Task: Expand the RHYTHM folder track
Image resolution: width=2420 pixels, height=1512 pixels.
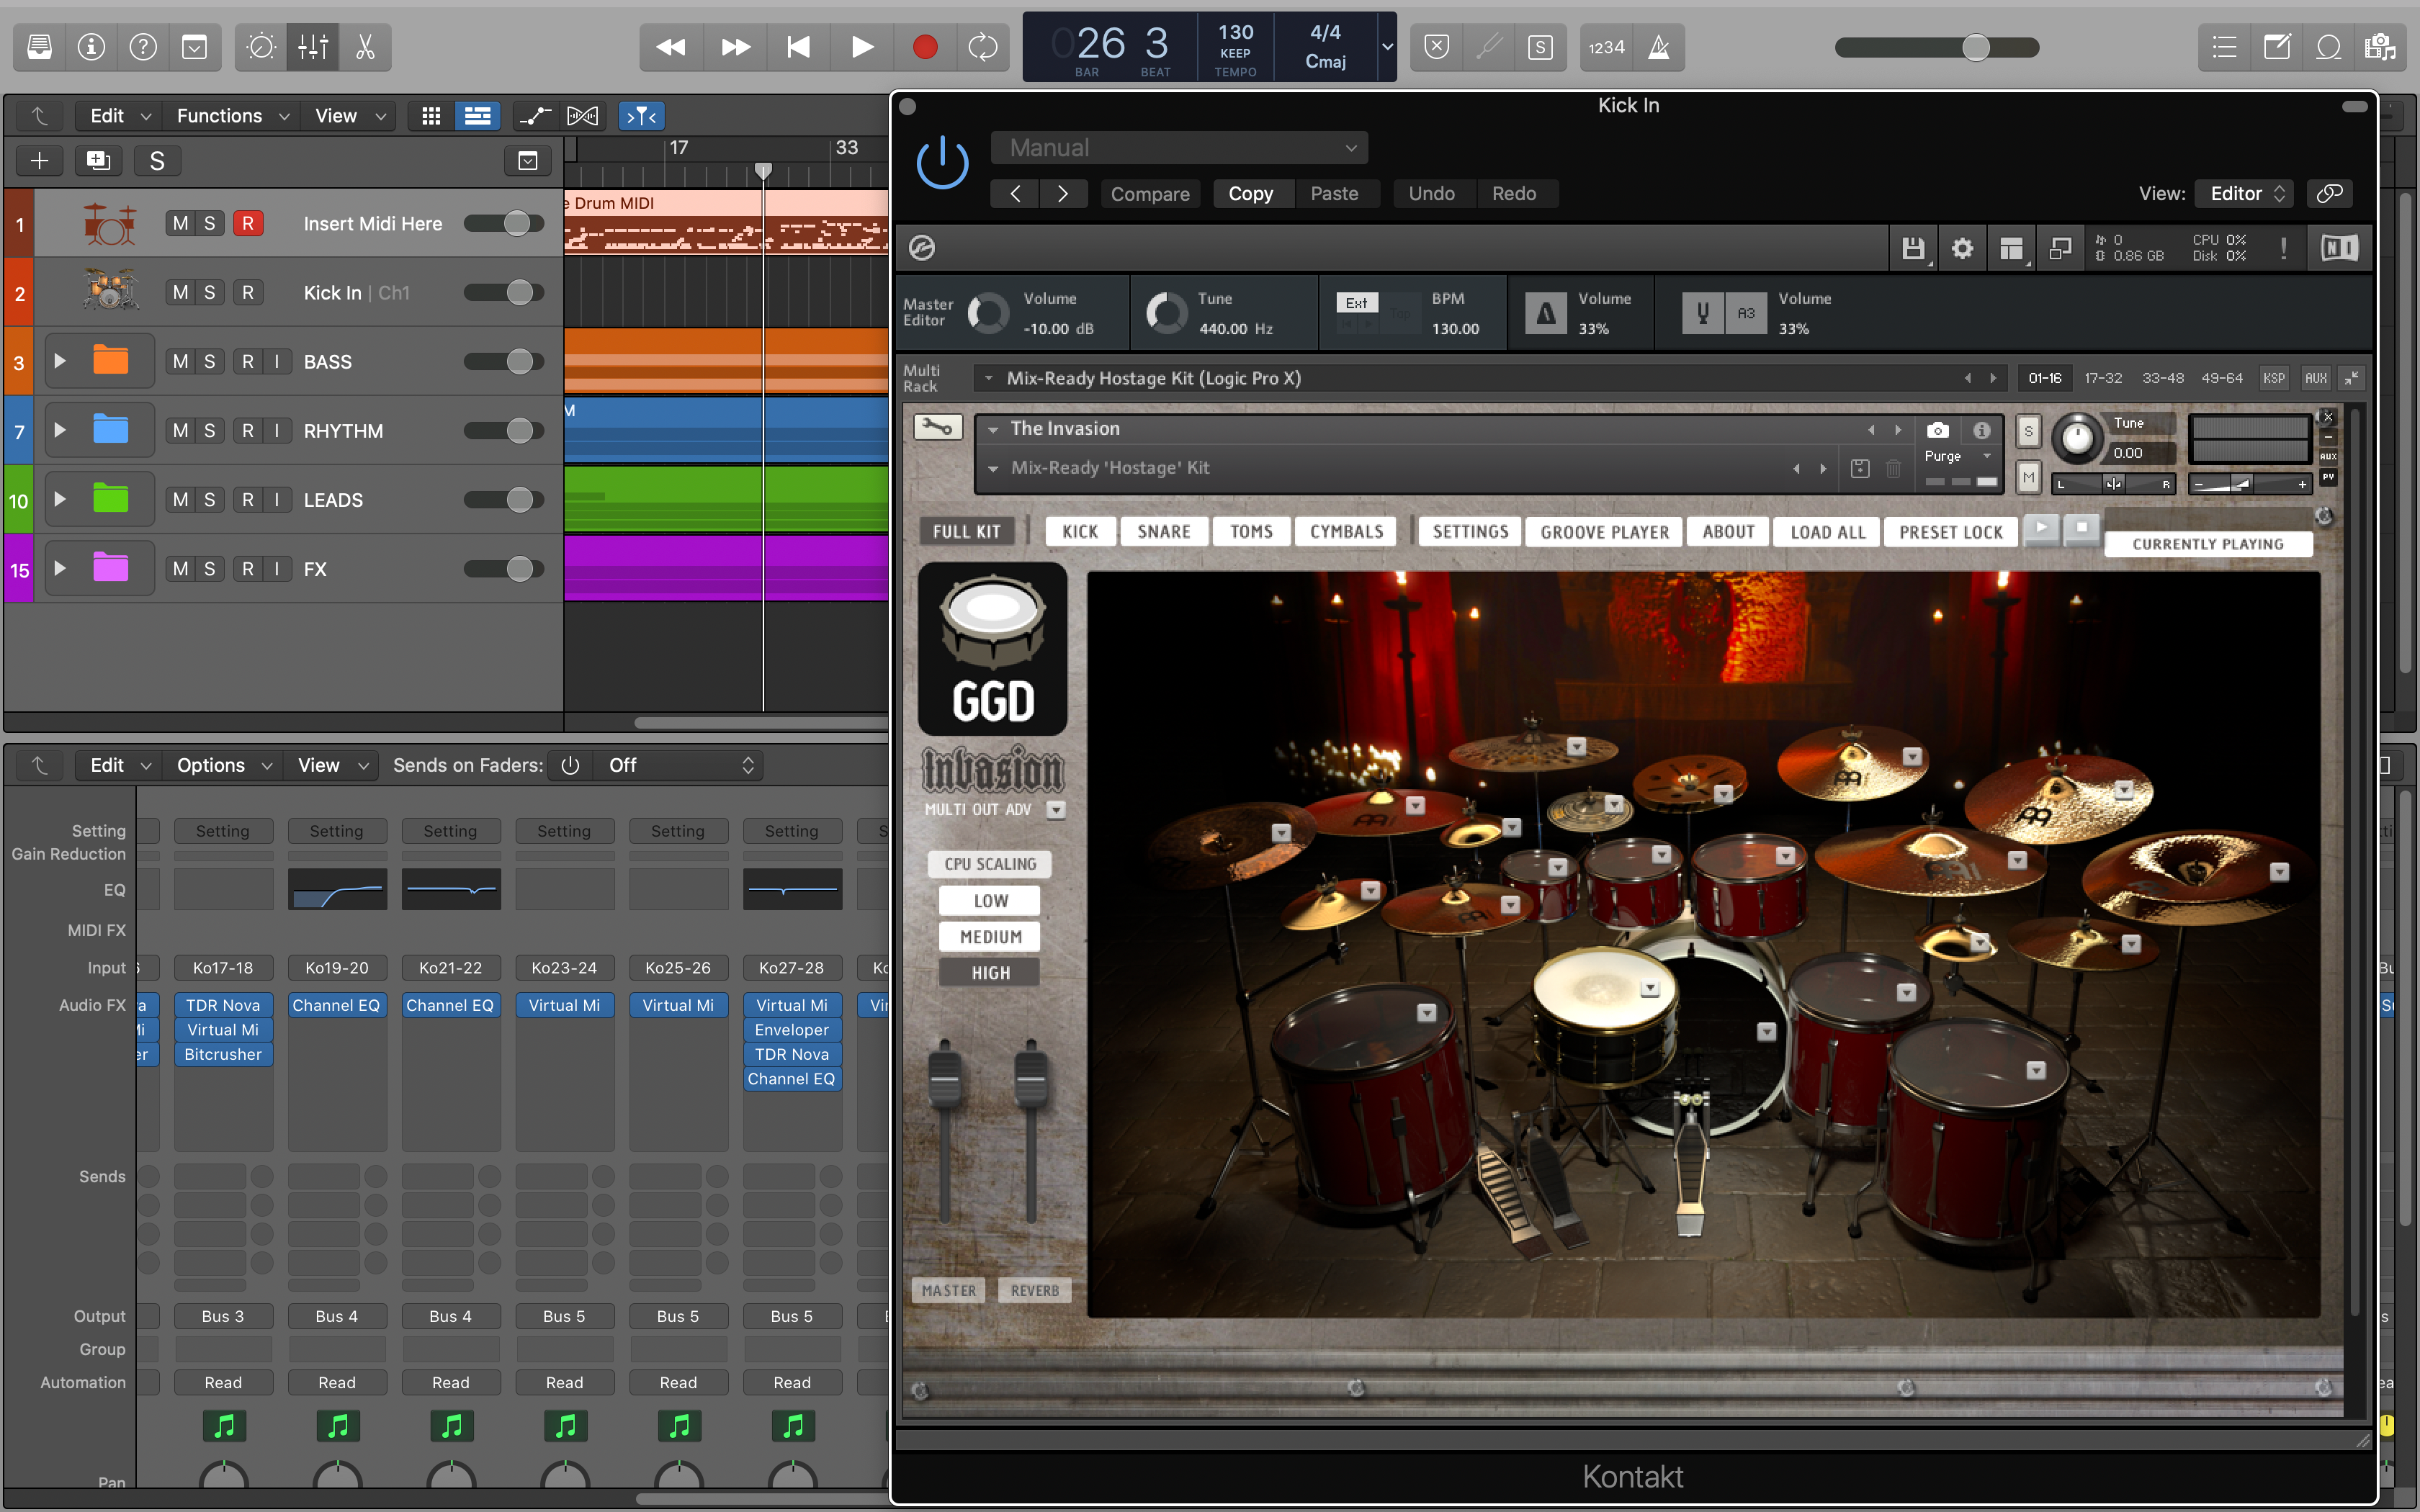Action: pos(60,430)
